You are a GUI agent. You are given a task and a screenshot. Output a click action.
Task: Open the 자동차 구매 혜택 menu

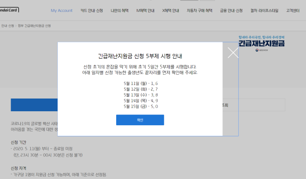tap(199, 11)
